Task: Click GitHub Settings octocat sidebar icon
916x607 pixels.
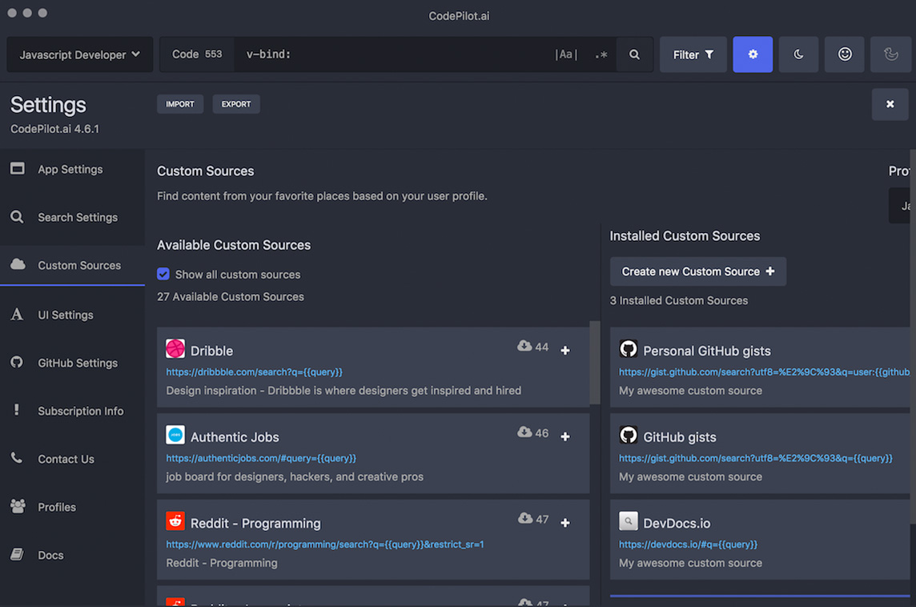Action: [x=17, y=362]
